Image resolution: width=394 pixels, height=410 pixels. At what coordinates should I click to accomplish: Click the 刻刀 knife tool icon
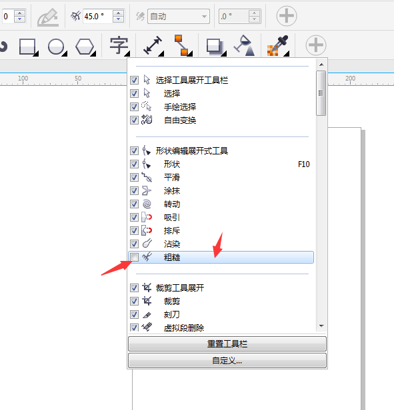[147, 315]
